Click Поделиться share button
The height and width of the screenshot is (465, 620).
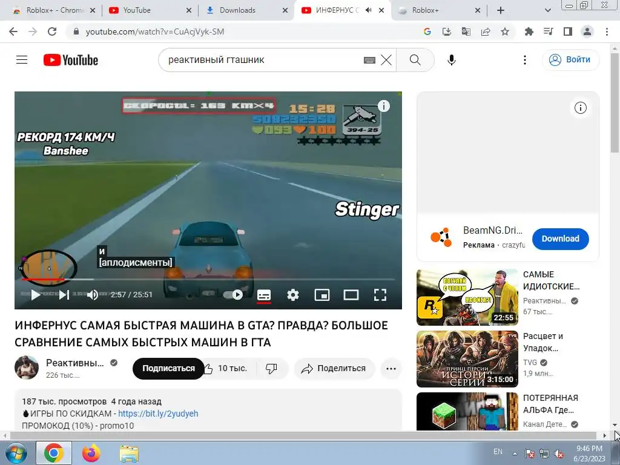[x=334, y=369]
